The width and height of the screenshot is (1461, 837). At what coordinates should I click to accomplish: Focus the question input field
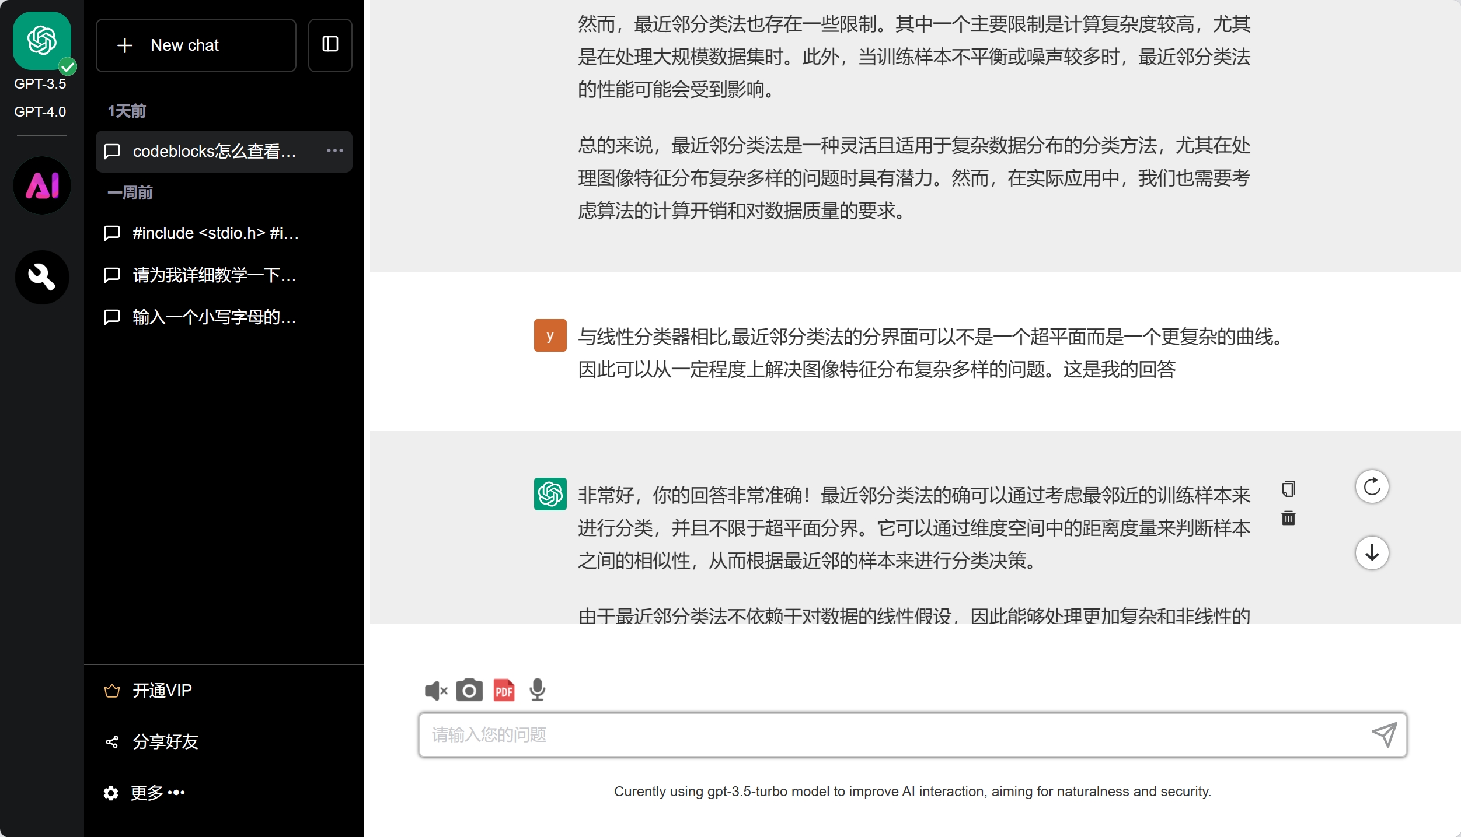(x=893, y=735)
